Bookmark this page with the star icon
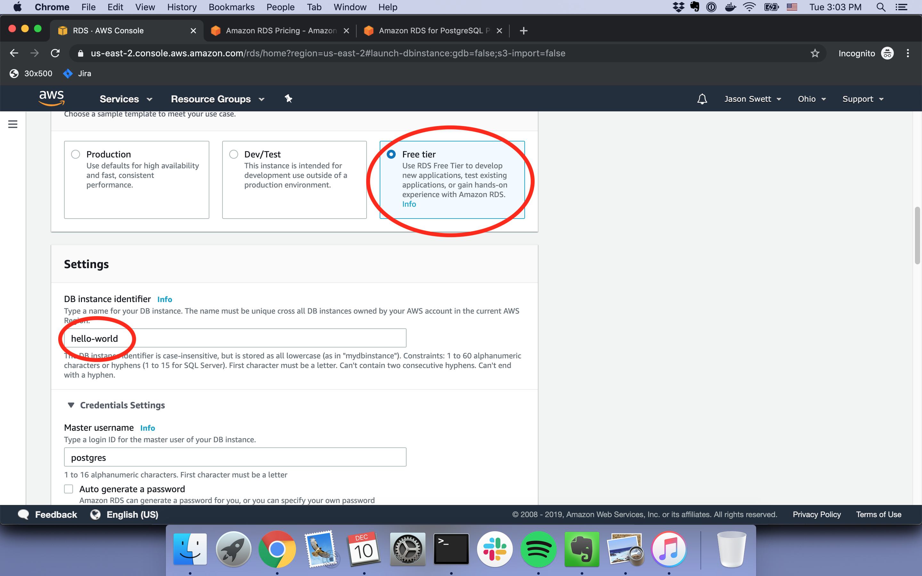This screenshot has width=922, height=576. (814, 53)
